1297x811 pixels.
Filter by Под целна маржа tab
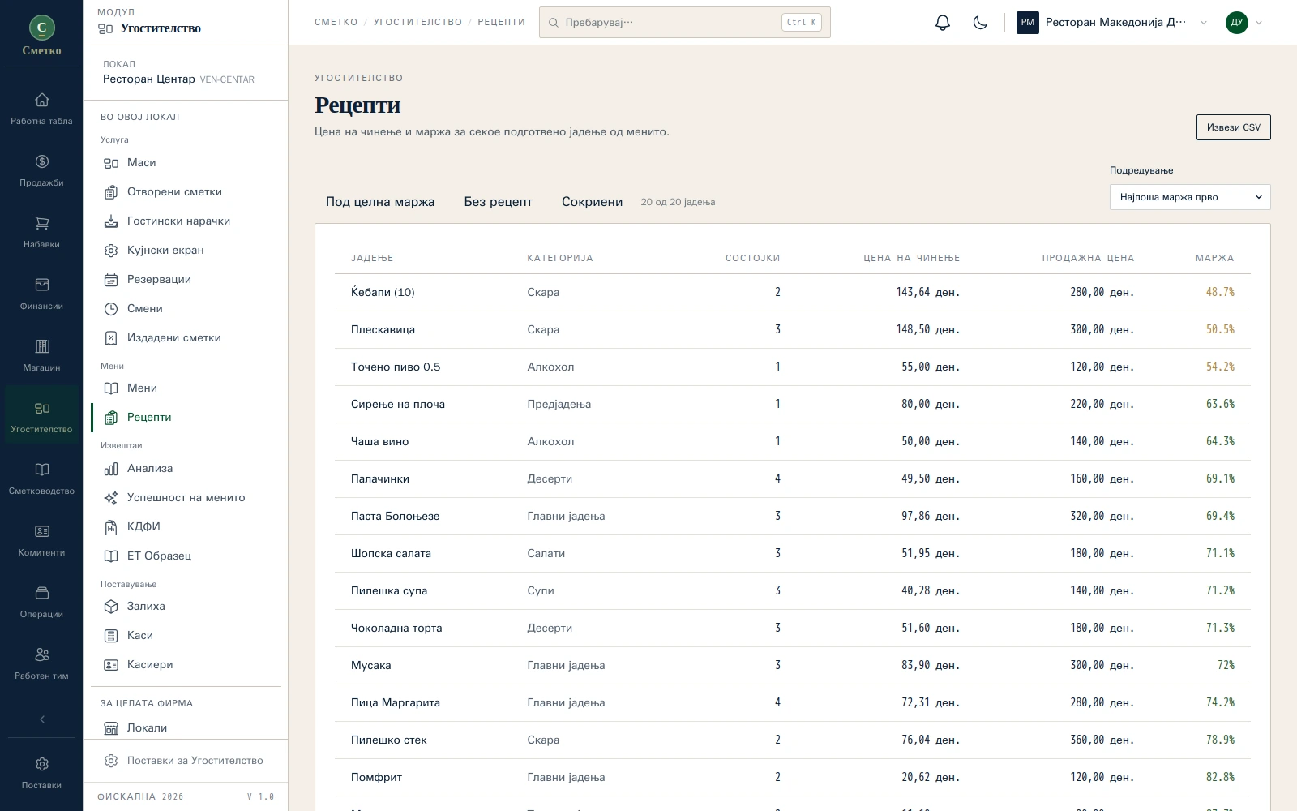point(380,202)
